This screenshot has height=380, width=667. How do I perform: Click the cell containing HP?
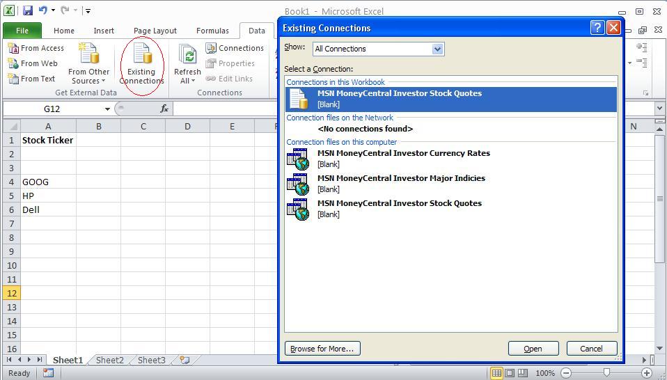[x=48, y=196]
